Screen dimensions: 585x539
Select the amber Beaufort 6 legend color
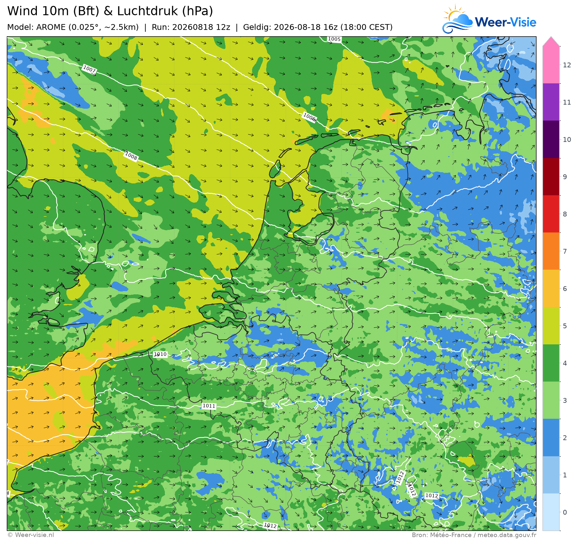click(x=551, y=289)
